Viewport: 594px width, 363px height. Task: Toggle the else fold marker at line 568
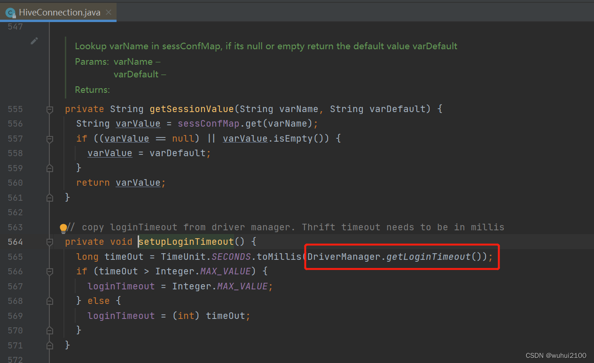(x=49, y=301)
